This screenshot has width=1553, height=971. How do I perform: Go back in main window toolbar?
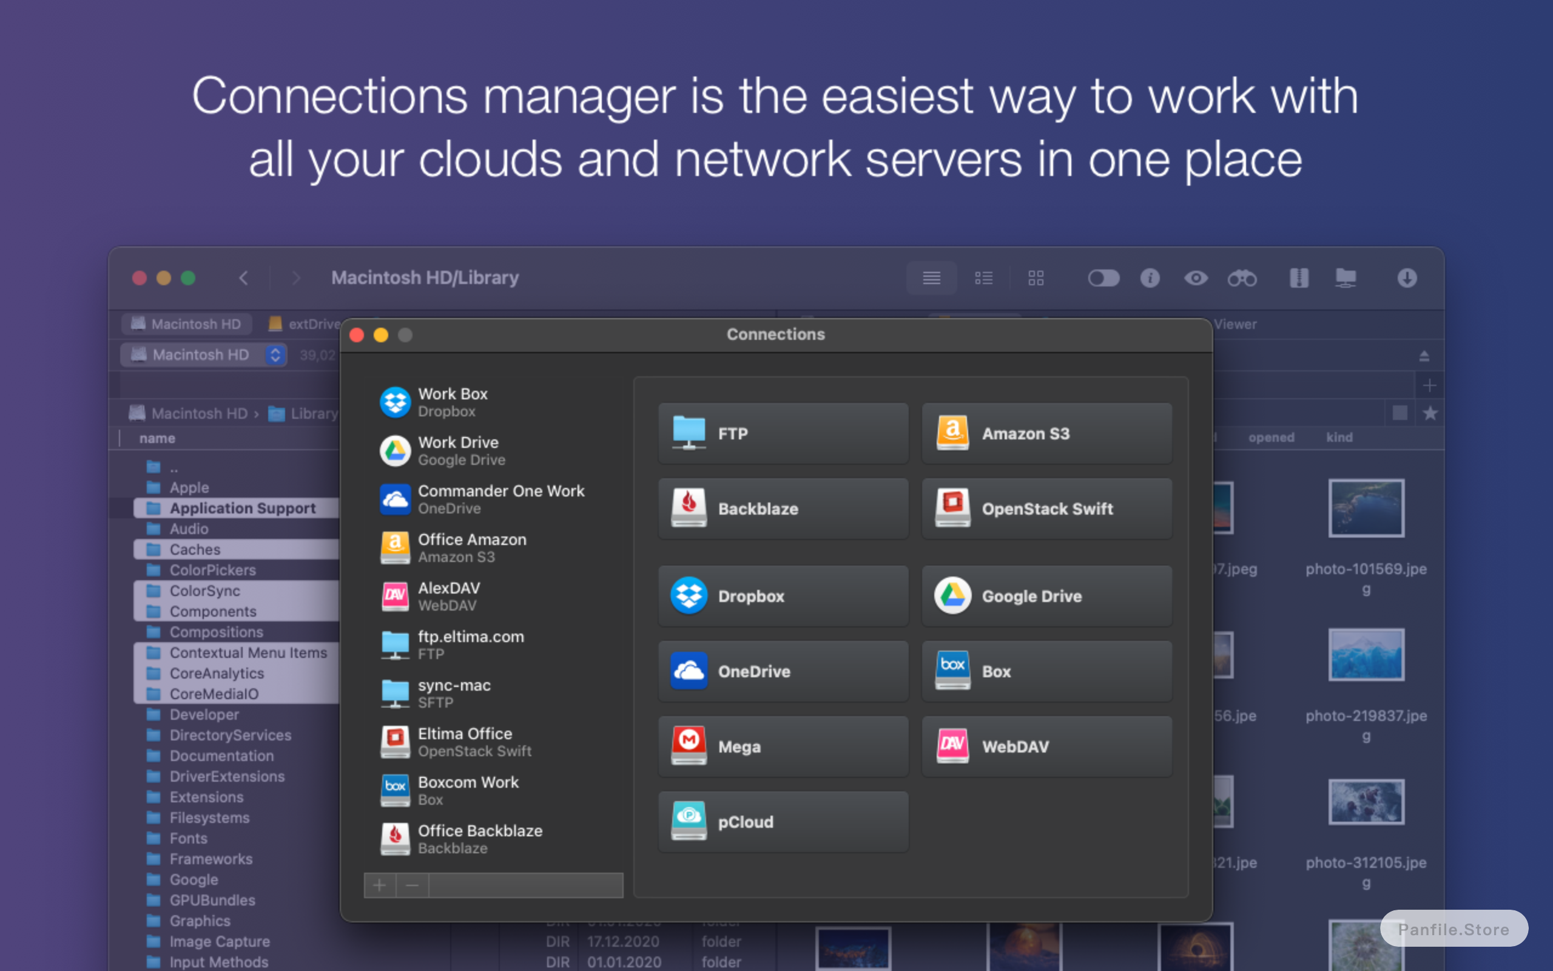pos(244,278)
